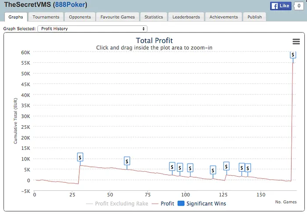
Task: Click the dollar marker near game 118
Action: pyautogui.click(x=213, y=170)
